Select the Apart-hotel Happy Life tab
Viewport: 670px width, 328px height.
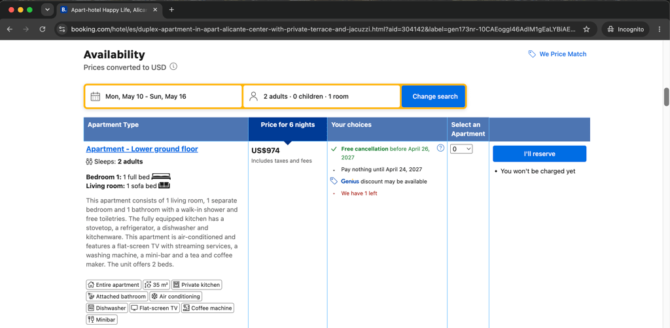109,10
